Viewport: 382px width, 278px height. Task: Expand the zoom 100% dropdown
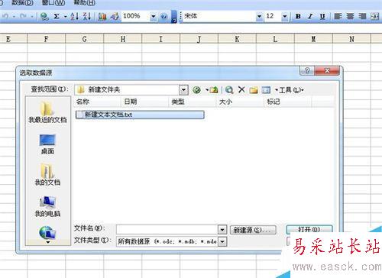(x=154, y=17)
